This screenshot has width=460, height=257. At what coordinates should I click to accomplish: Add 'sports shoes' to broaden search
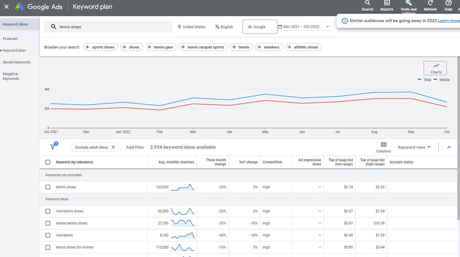(x=100, y=47)
